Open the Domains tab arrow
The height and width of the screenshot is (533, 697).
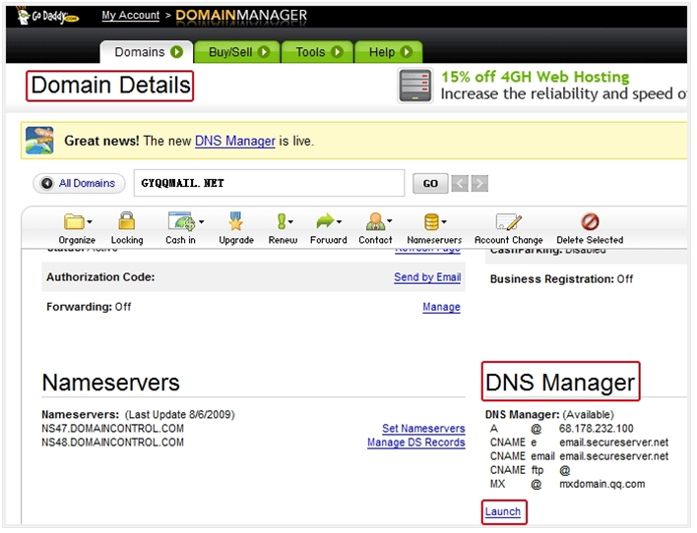pos(176,52)
